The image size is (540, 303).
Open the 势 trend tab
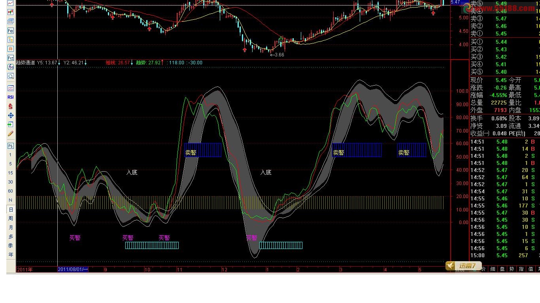pyautogui.click(x=512, y=269)
